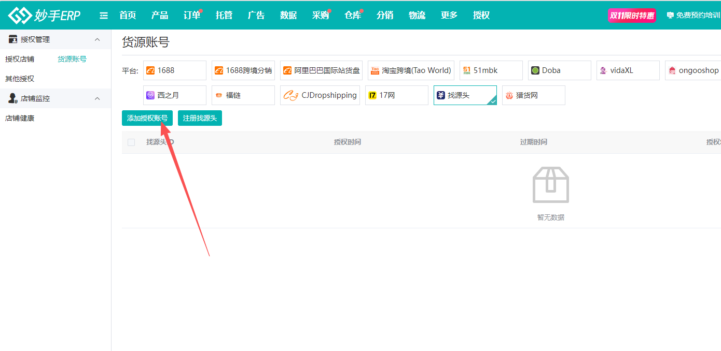Open the 广告 menu
The width and height of the screenshot is (721, 351).
tap(256, 16)
